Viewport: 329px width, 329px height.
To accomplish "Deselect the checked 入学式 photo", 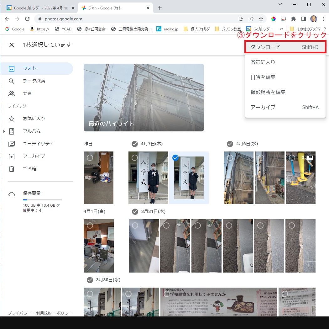I will (175, 158).
